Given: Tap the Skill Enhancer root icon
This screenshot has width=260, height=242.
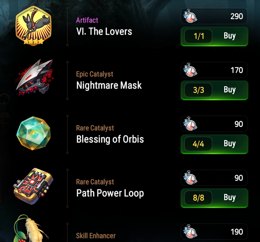Looking at the screenshot, I should point(30,228).
